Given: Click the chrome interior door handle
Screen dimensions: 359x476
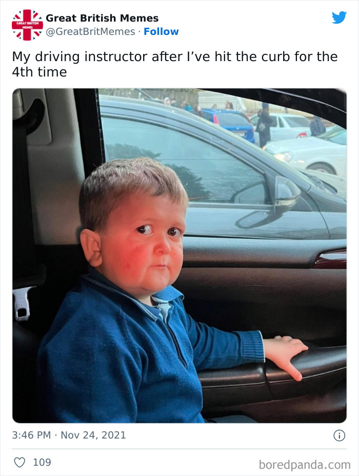Looking at the screenshot, I should [331, 258].
